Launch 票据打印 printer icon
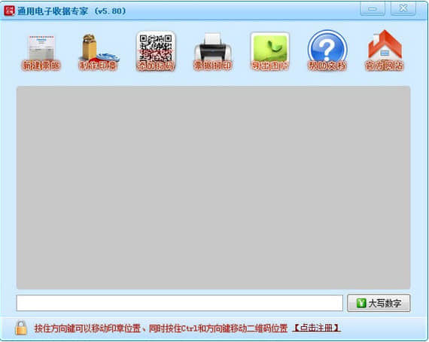The width and height of the screenshot is (429, 342). click(x=213, y=52)
